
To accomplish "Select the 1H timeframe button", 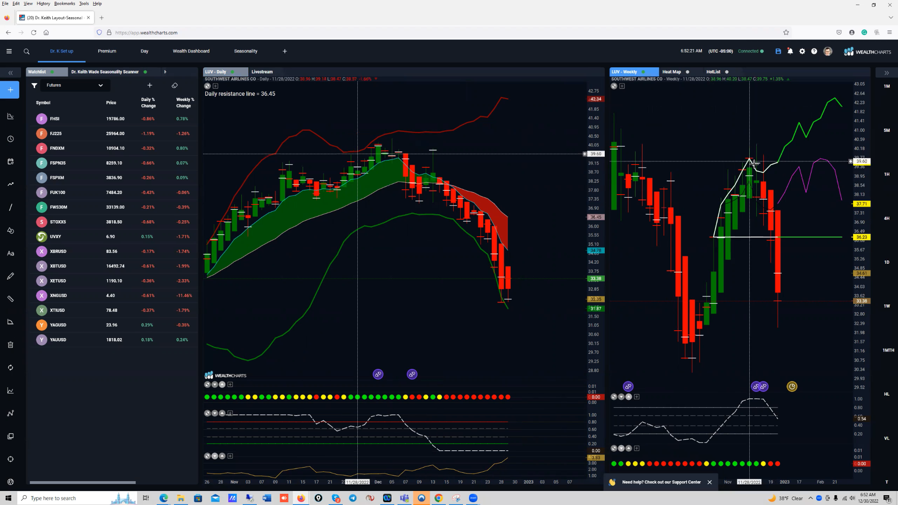I will (887, 174).
